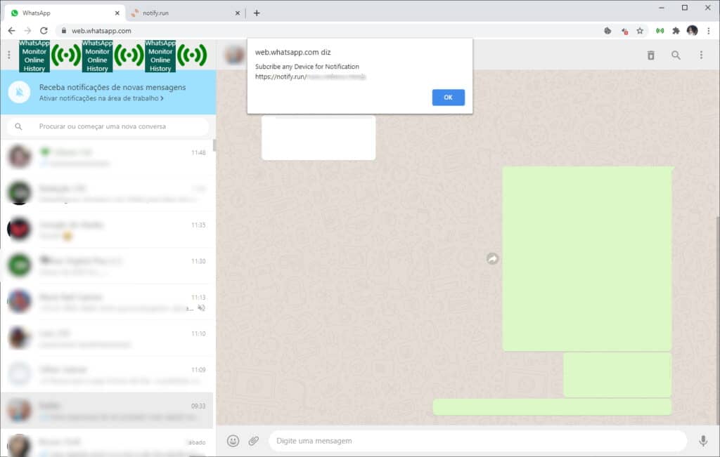Image resolution: width=720 pixels, height=457 pixels.
Task: Open the chat timestamped 11:30
Action: (x=107, y=266)
